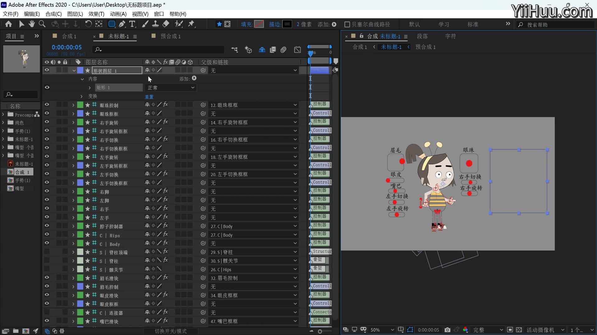This screenshot has height=335, width=597.
Task: Hide the 右手旋转 layer
Action: point(47,122)
